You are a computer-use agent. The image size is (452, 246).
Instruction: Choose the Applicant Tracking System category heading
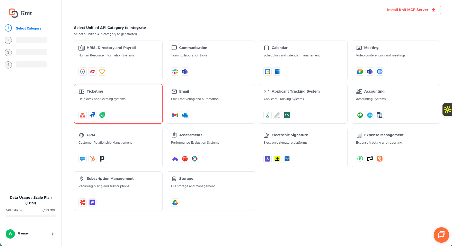click(296, 91)
